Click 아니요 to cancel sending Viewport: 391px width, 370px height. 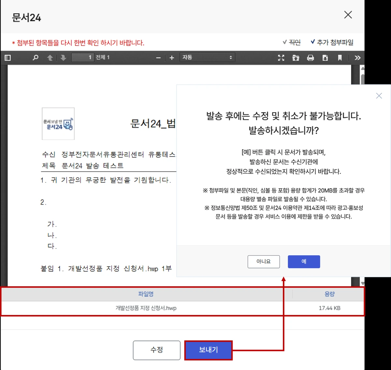(264, 262)
